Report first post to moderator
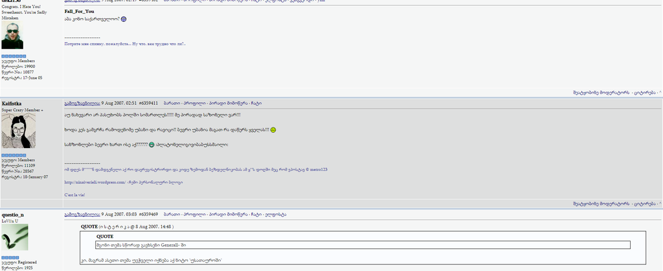Screen dimensions: 663x271 [601, 92]
